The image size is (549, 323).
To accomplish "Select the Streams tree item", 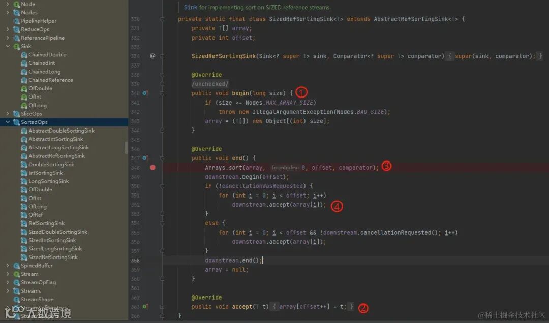I will [31, 291].
